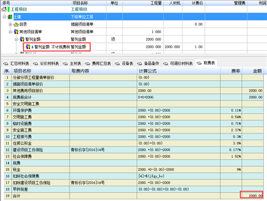Open the 汇总材料表 tab

(x=16, y=64)
